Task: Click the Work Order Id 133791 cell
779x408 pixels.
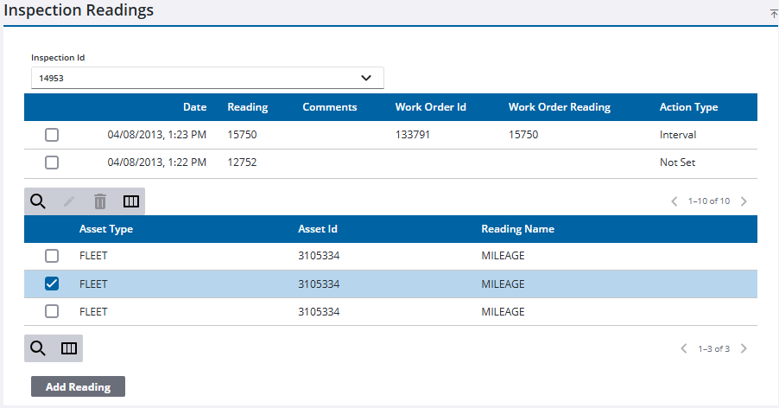Action: pyautogui.click(x=412, y=135)
